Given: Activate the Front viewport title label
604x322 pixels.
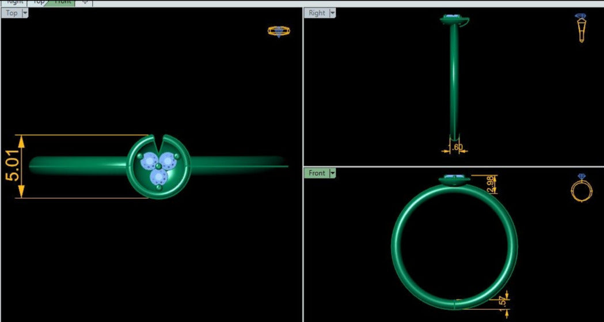Looking at the screenshot, I should [x=317, y=173].
